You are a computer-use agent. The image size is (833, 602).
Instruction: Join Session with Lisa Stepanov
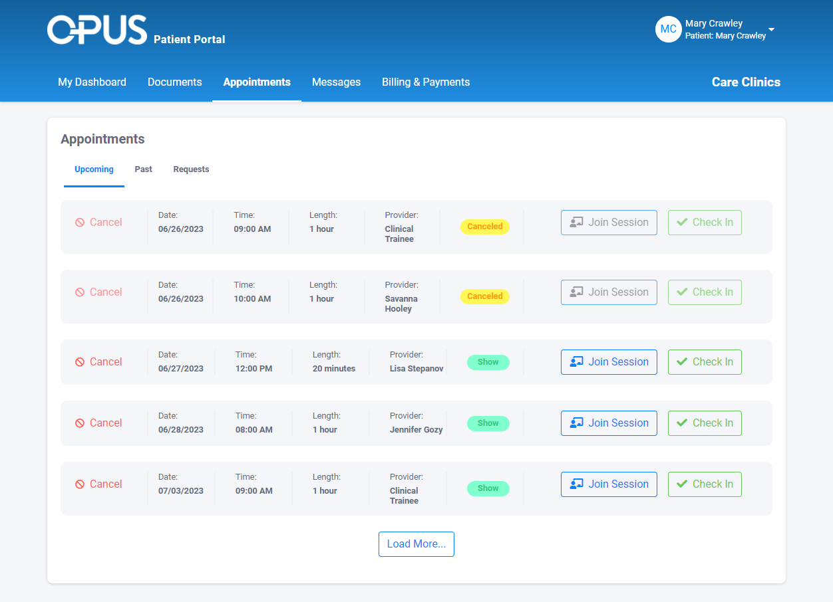point(609,362)
